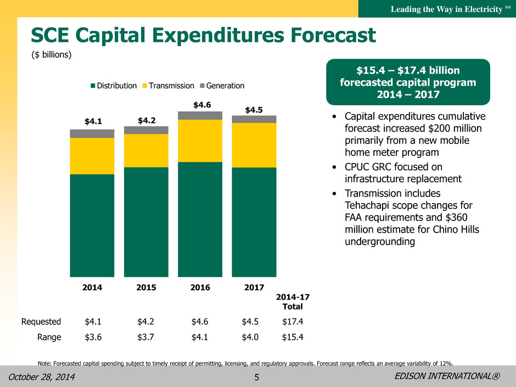Viewport: 516px width, 387px height.
Task: Click the slide page number 5
Action: pyautogui.click(x=257, y=377)
